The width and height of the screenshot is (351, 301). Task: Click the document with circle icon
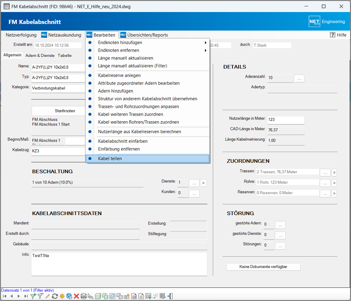pos(141,296)
